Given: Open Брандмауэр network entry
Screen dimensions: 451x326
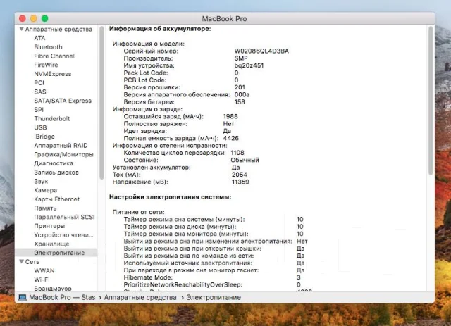Looking at the screenshot, I should pyautogui.click(x=53, y=289).
